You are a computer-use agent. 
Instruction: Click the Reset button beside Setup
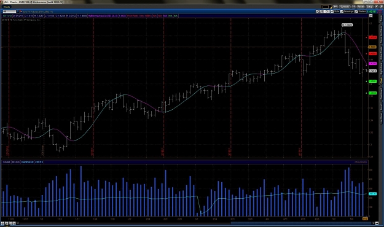pos(361,7)
